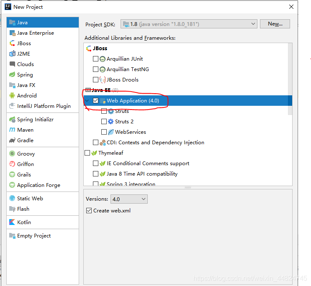
Task: Click the splitter handle below frameworks list
Action: (x=188, y=187)
